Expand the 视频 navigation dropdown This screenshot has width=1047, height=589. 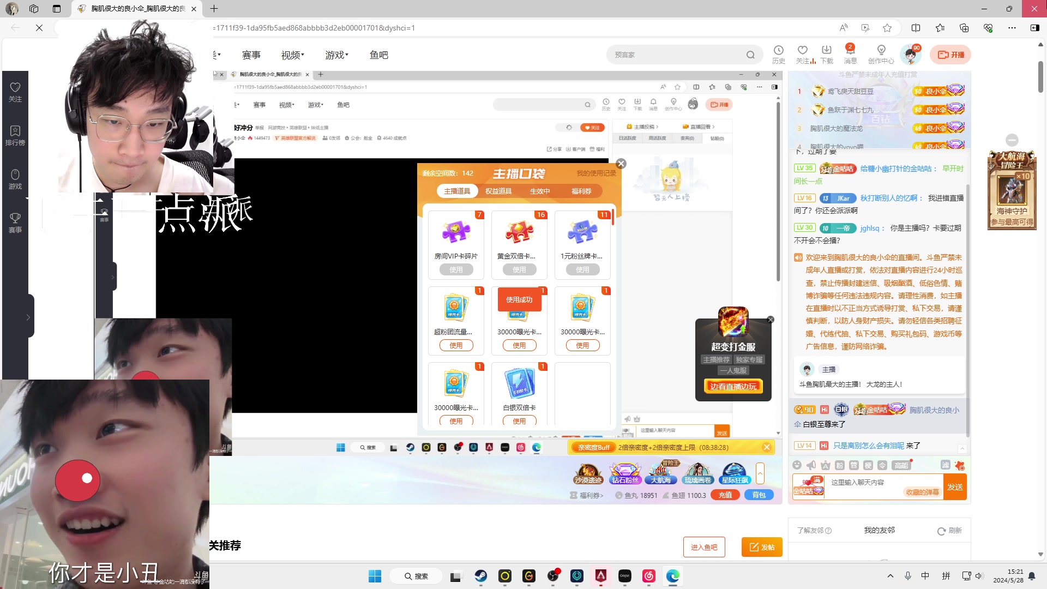coord(293,55)
